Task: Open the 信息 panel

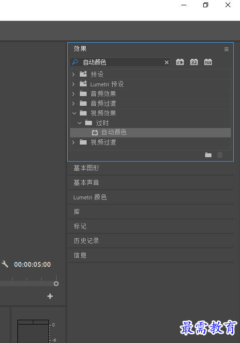Action: [x=150, y=255]
